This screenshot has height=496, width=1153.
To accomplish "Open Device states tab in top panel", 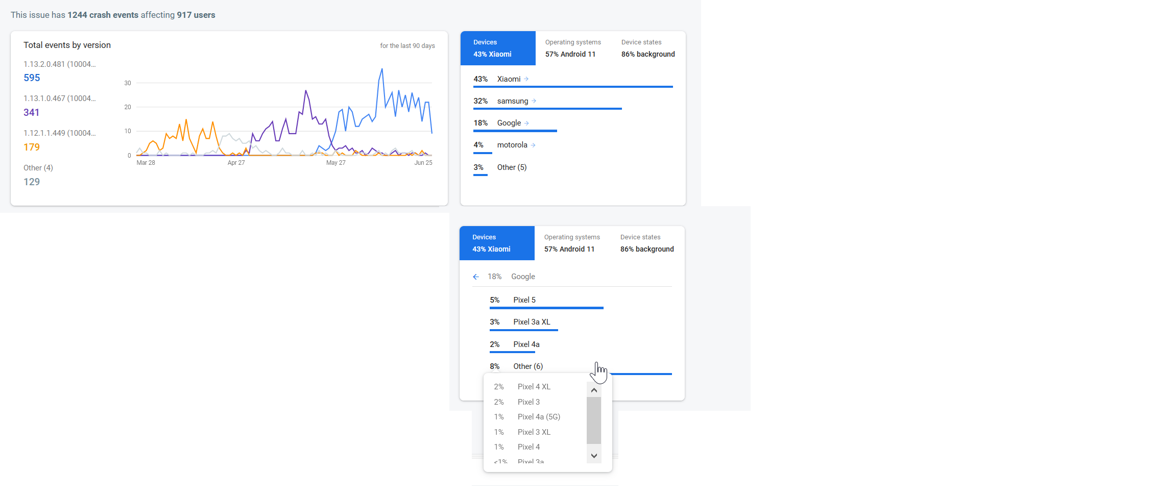I will coord(647,48).
